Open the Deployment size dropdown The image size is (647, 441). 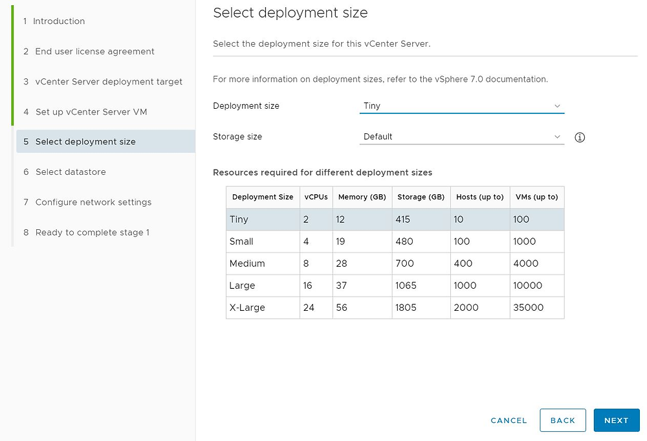(x=462, y=106)
